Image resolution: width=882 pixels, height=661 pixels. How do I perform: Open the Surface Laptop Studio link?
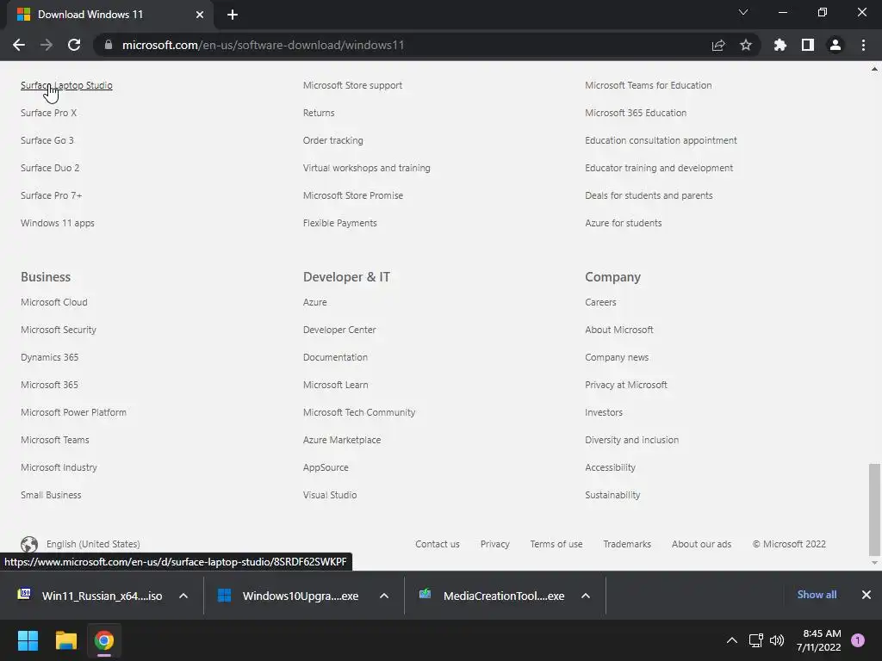click(66, 85)
